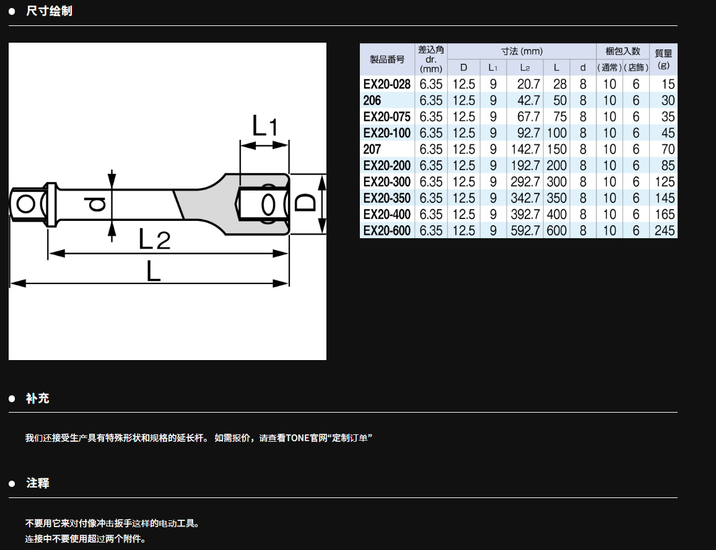Viewport: 716px width, 550px height.
Task: Click the EX20-300 product number
Action: coord(386,182)
